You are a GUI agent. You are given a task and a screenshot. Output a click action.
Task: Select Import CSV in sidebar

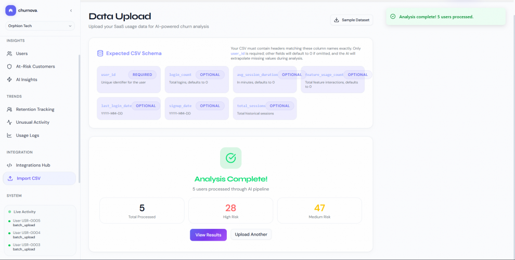pos(40,178)
